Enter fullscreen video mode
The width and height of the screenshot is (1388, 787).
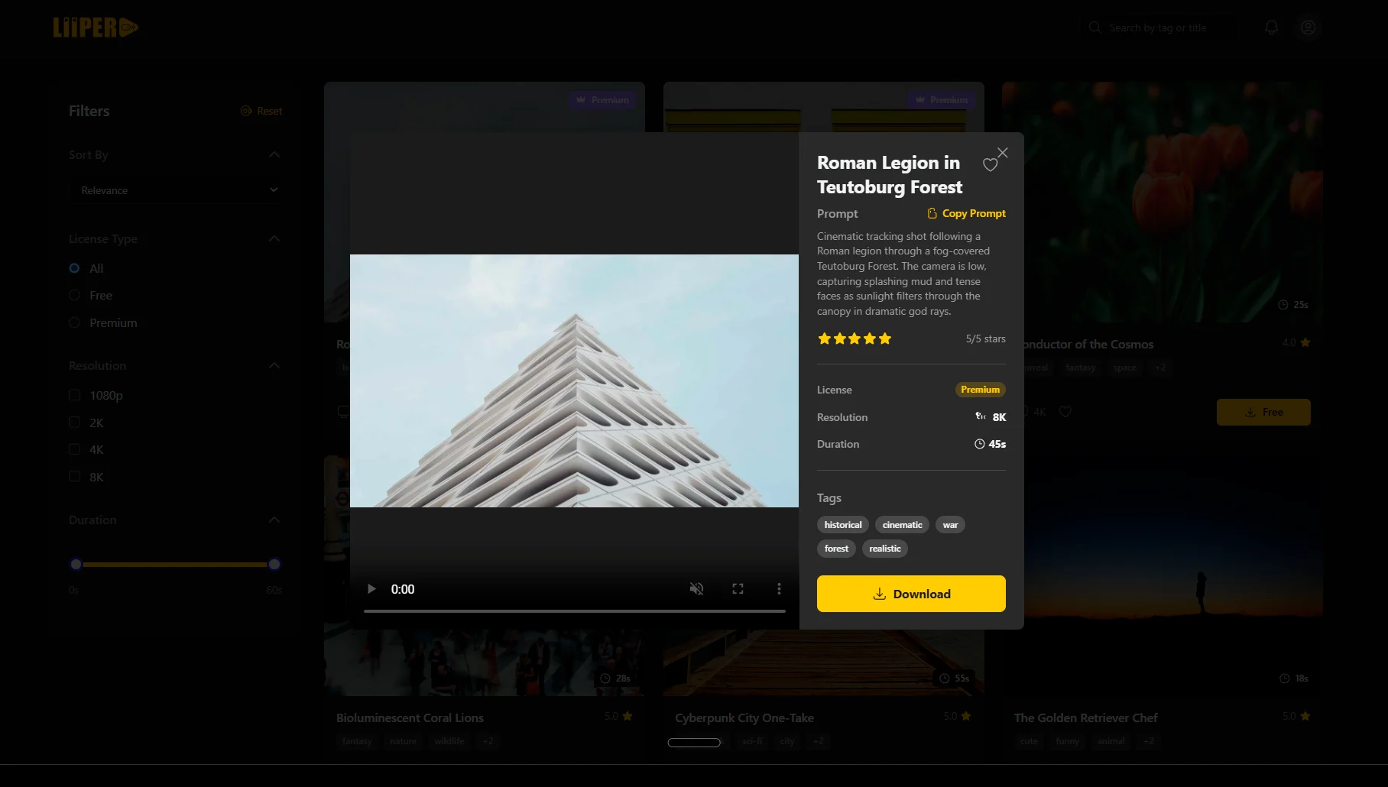click(738, 589)
